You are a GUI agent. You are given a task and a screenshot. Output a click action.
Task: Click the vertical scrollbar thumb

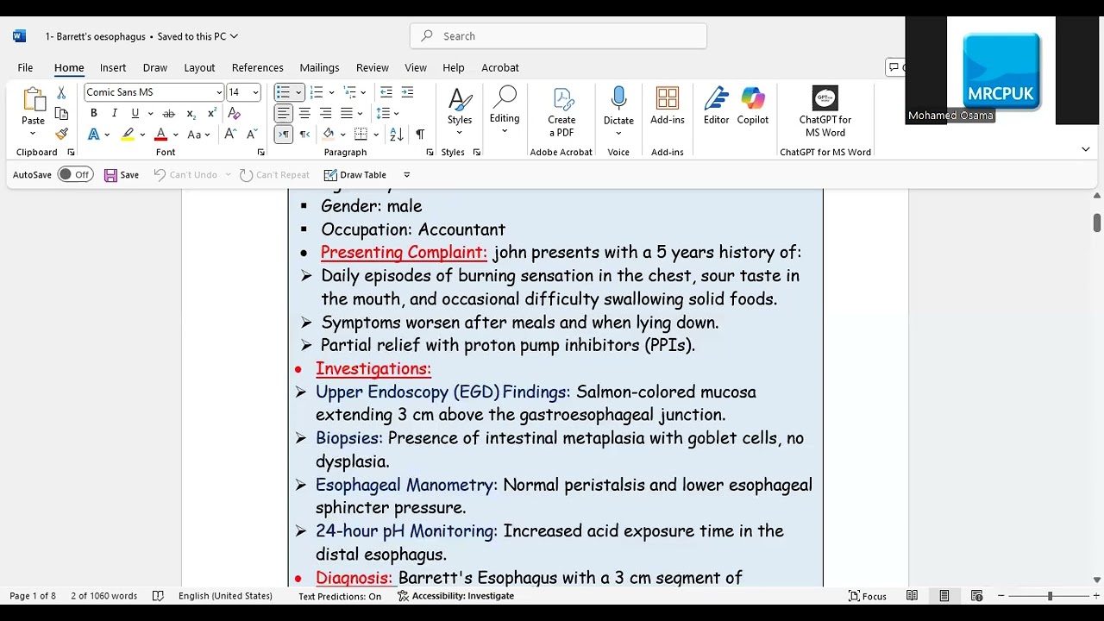point(1096,223)
